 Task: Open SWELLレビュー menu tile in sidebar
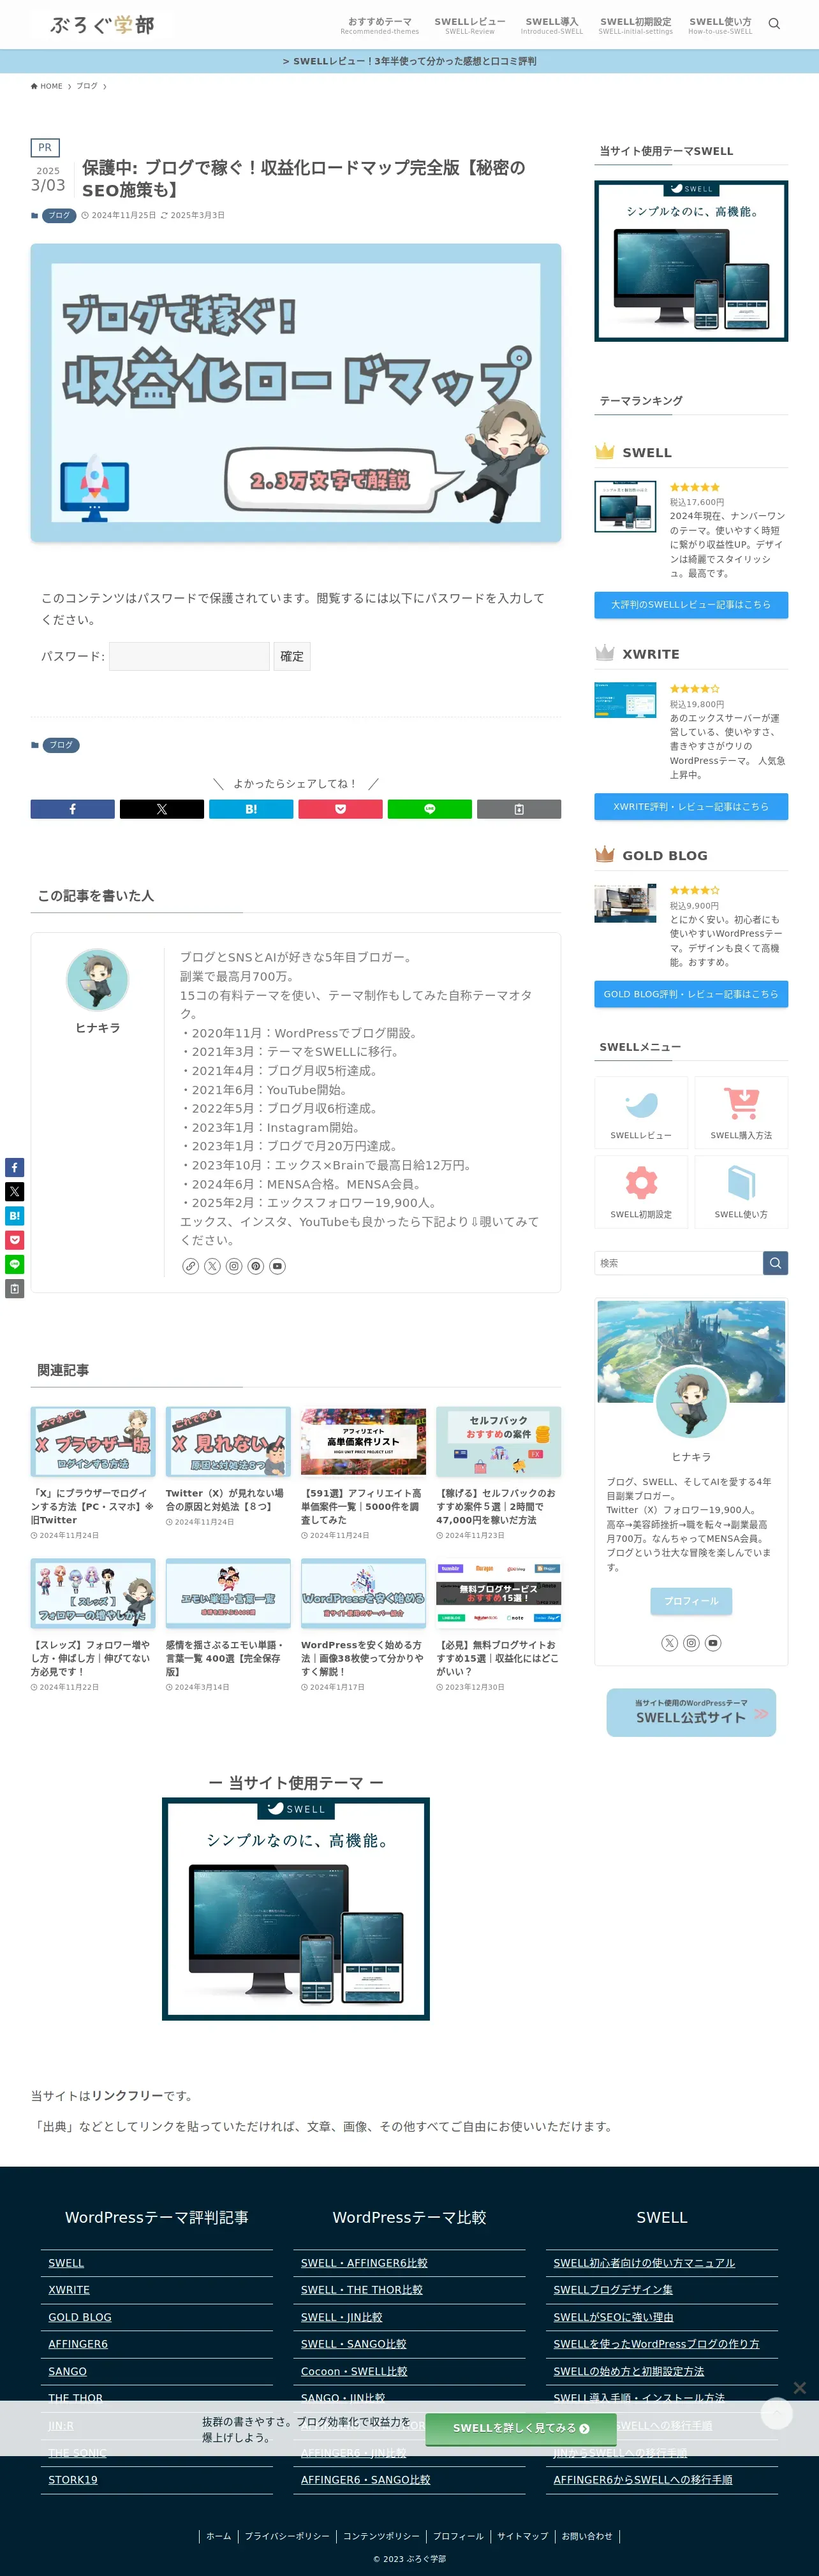[641, 1112]
